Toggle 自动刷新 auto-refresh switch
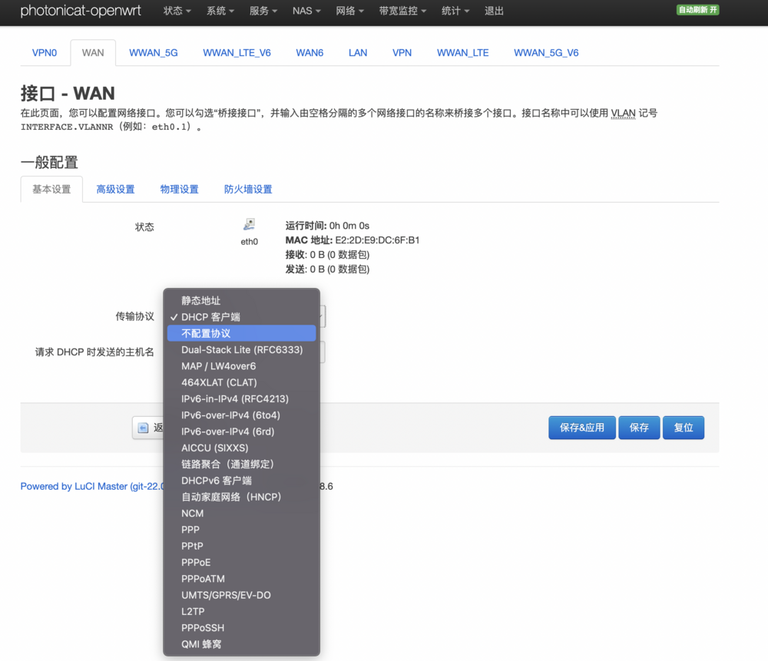The image size is (768, 661). tap(697, 10)
